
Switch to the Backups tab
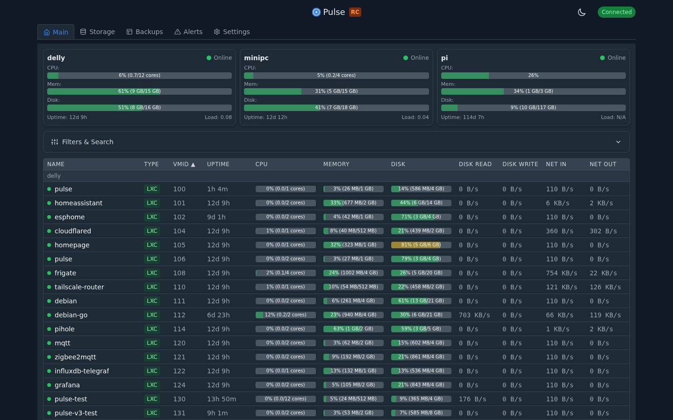(x=144, y=32)
